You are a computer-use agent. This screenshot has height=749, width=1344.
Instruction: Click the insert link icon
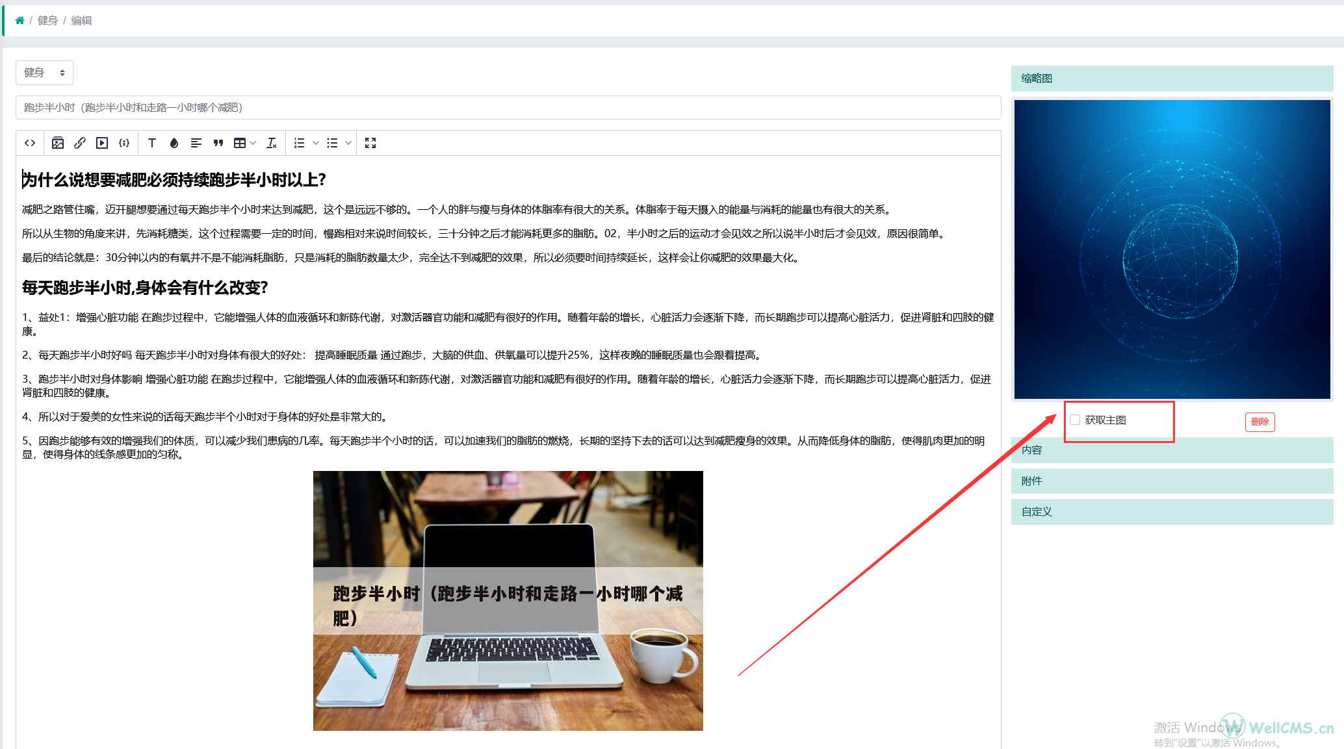point(80,143)
